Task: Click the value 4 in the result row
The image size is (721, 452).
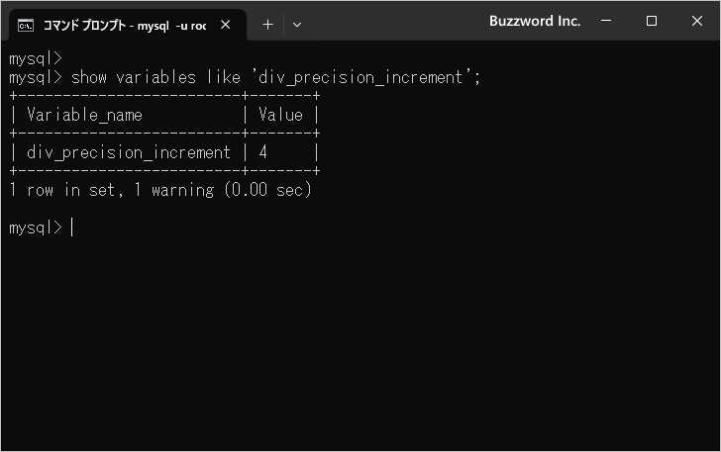Action: click(263, 152)
